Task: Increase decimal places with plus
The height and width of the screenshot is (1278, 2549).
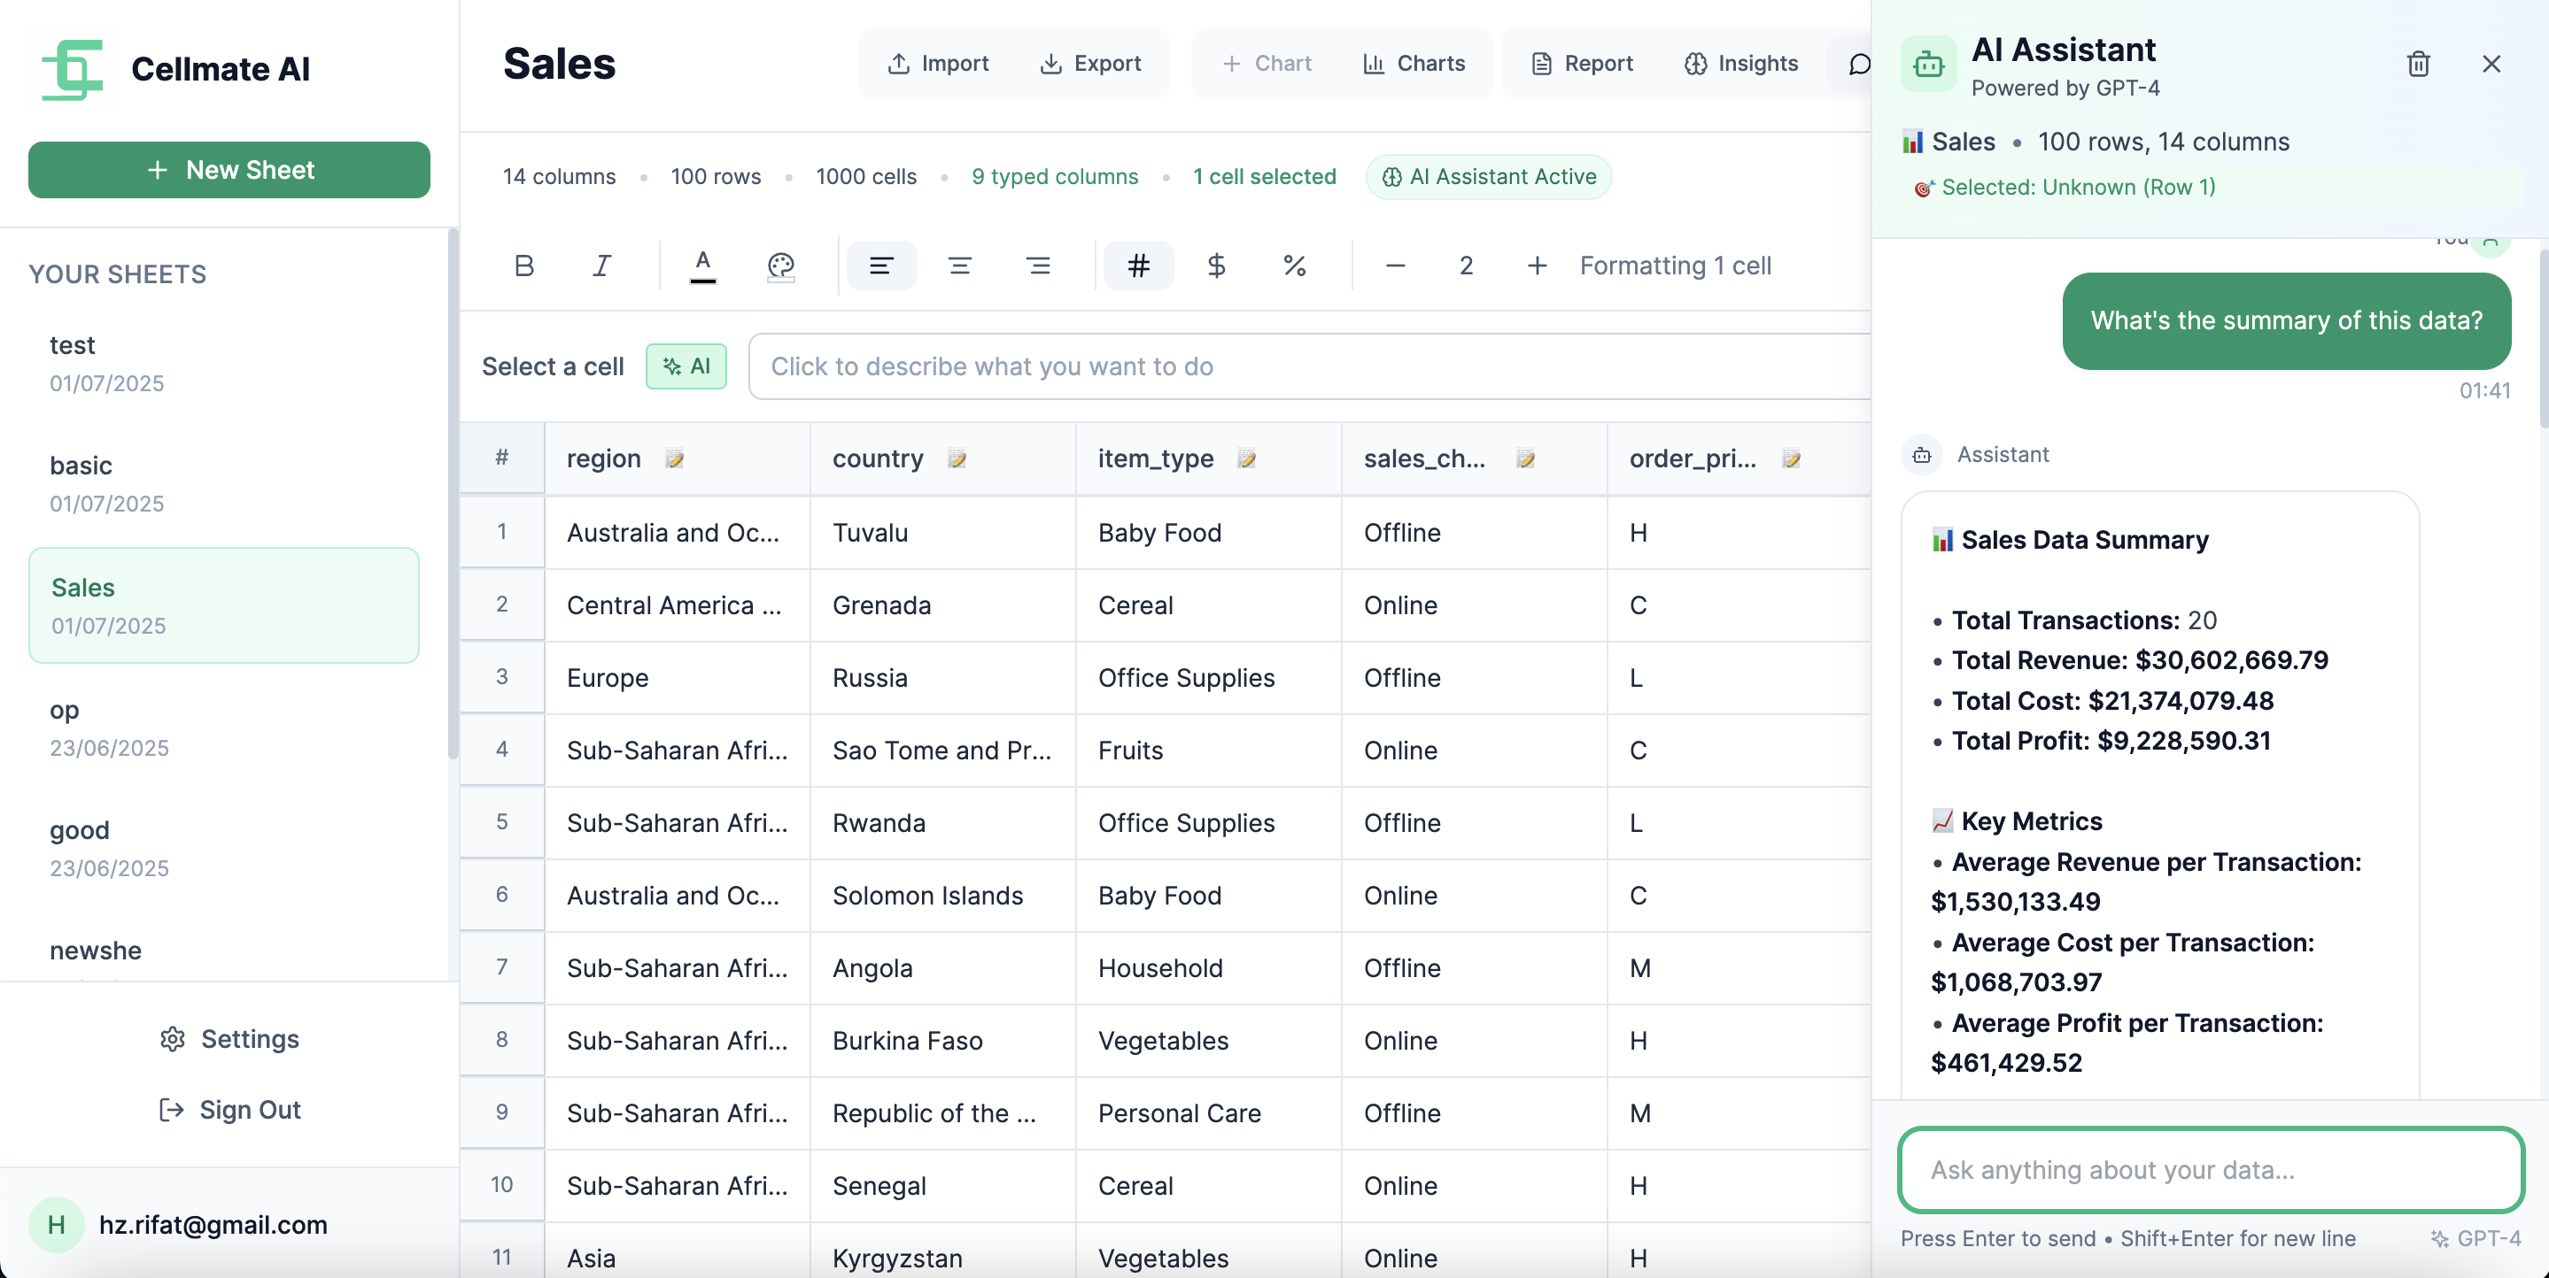Action: [x=1537, y=266]
